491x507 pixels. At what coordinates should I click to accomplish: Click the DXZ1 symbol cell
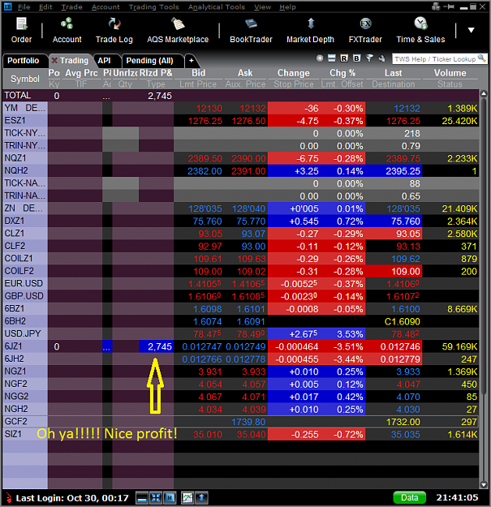(x=25, y=221)
